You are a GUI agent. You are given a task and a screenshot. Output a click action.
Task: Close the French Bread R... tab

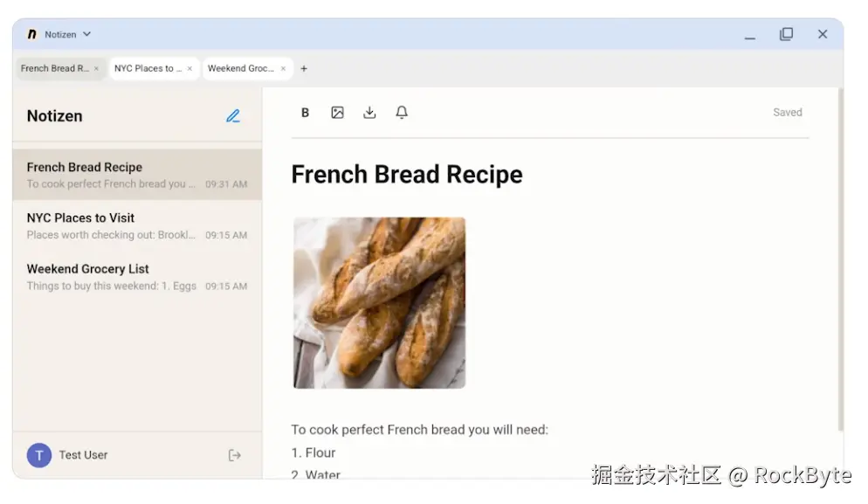[96, 69]
